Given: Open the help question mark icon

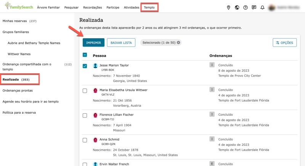Looking at the screenshot, I should pyautogui.click(x=246, y=7).
